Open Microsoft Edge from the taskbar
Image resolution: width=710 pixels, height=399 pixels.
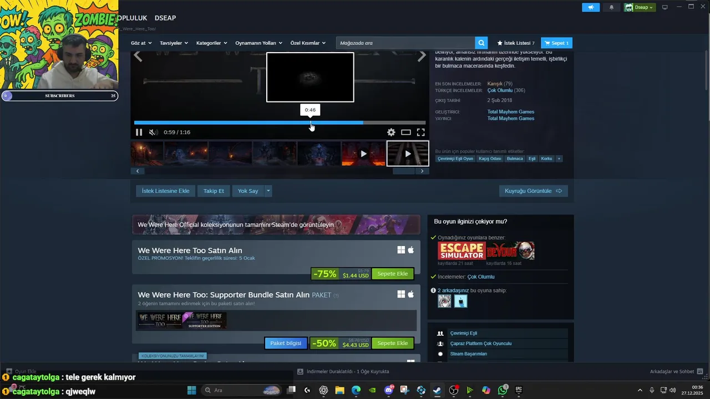pos(356,390)
